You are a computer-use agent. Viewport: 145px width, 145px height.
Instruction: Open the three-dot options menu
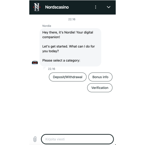point(96,7)
